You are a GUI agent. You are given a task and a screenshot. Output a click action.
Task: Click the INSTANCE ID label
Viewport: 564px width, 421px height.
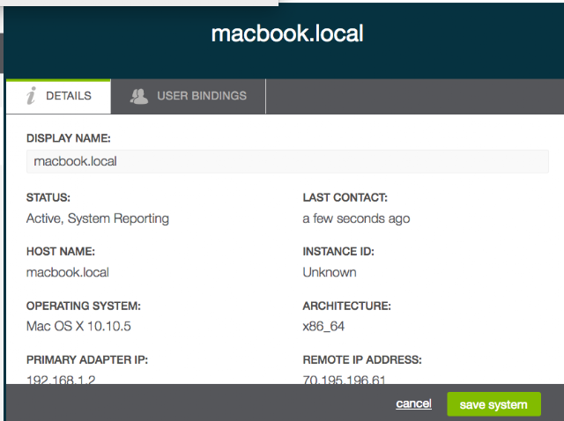[x=338, y=252]
